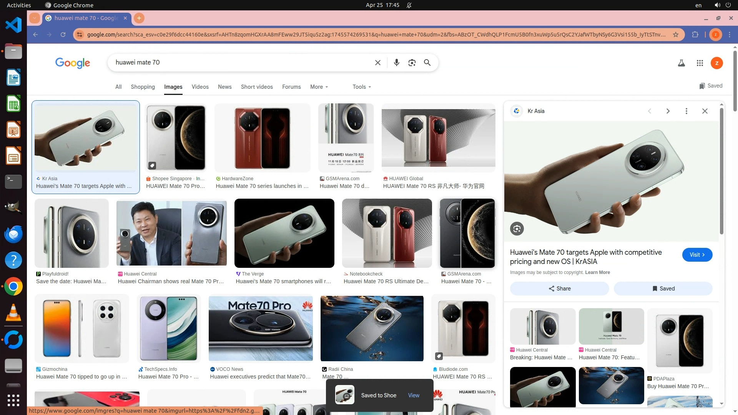Expand the More search filters dropdown
The image size is (738, 415).
(319, 87)
